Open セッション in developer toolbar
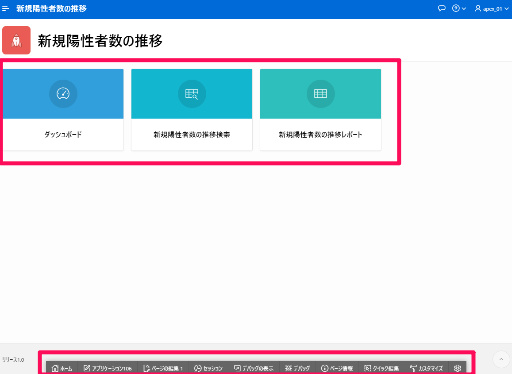Viewport: 512px width, 374px height. pos(208,368)
